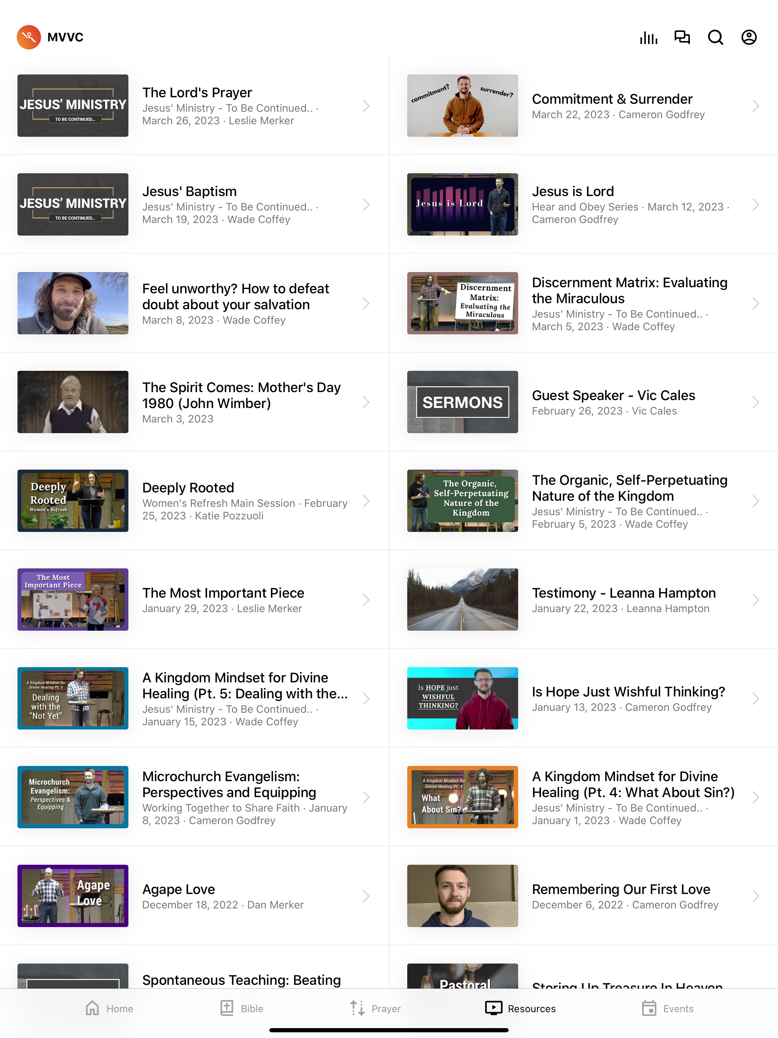Click 'March 26, 2023 · Leslie Merker' text

click(x=218, y=120)
